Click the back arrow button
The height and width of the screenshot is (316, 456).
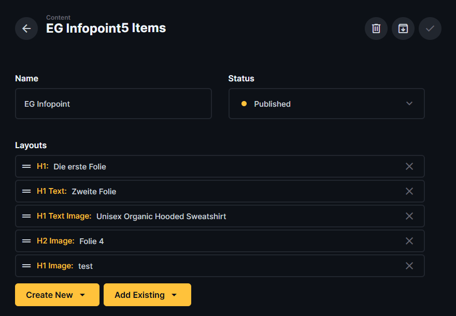[x=26, y=28]
